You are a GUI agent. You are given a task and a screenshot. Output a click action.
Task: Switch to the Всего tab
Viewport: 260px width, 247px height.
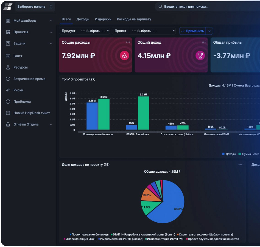click(66, 19)
